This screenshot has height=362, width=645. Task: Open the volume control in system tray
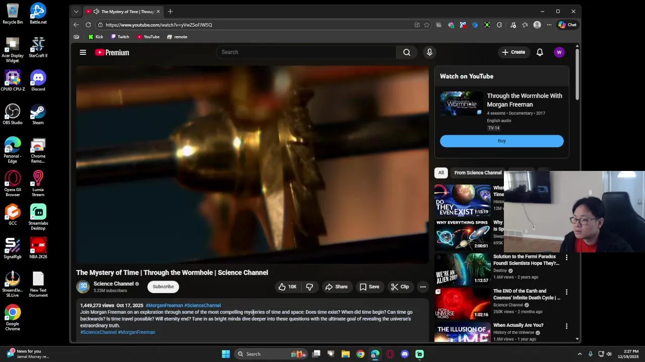pos(609,354)
